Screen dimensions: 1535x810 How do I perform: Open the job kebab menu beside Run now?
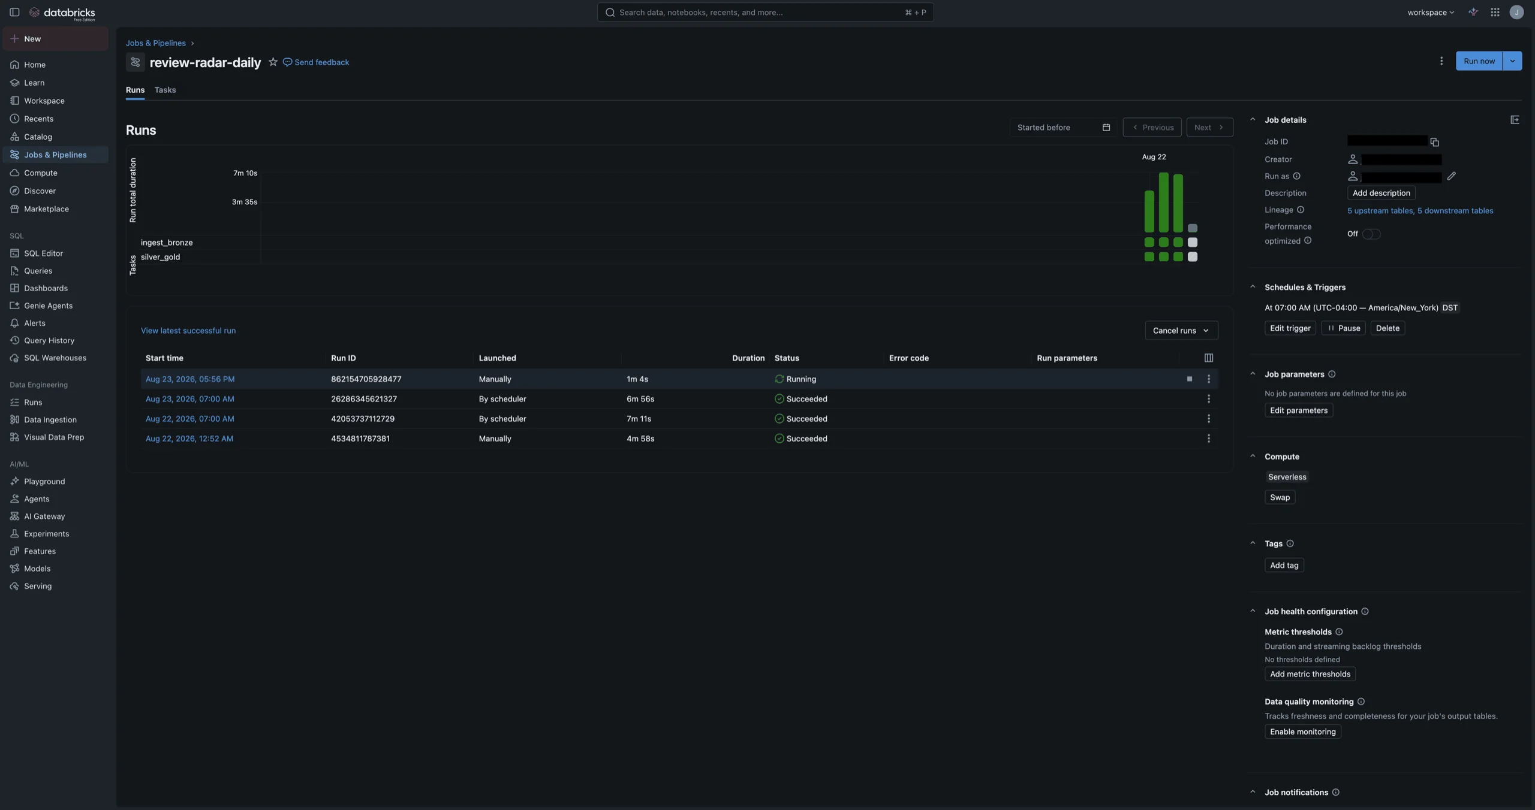[x=1441, y=61]
